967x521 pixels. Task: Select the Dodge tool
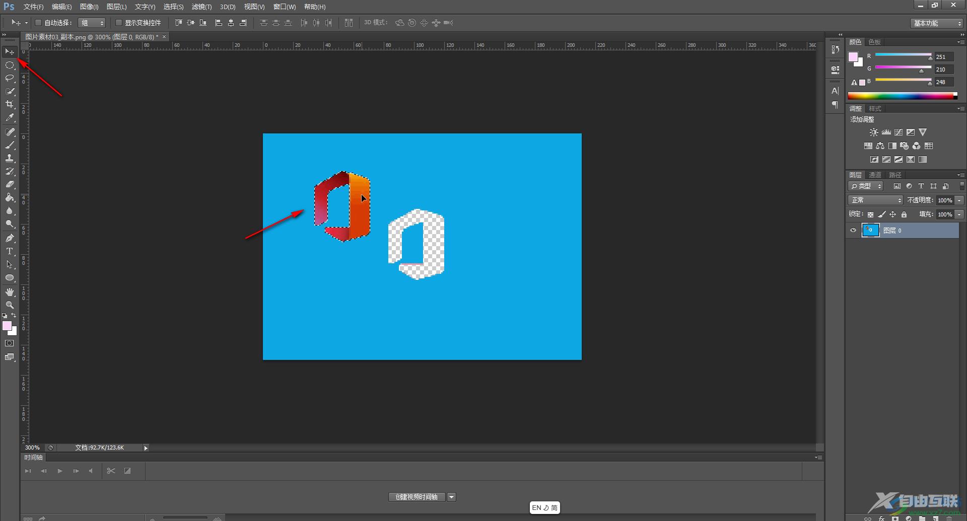[x=10, y=224]
